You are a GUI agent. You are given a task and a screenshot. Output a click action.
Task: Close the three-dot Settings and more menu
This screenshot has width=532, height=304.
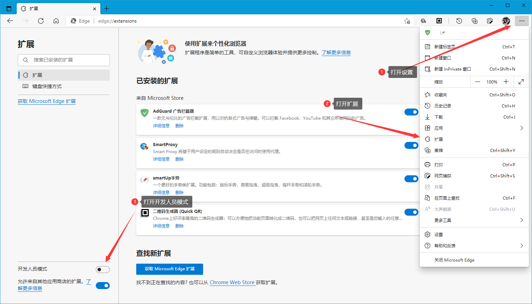pyautogui.click(x=522, y=21)
